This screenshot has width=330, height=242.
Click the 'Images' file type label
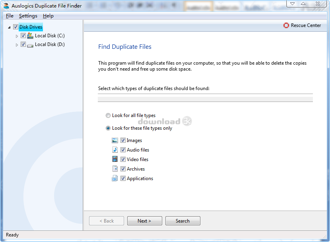pos(134,140)
